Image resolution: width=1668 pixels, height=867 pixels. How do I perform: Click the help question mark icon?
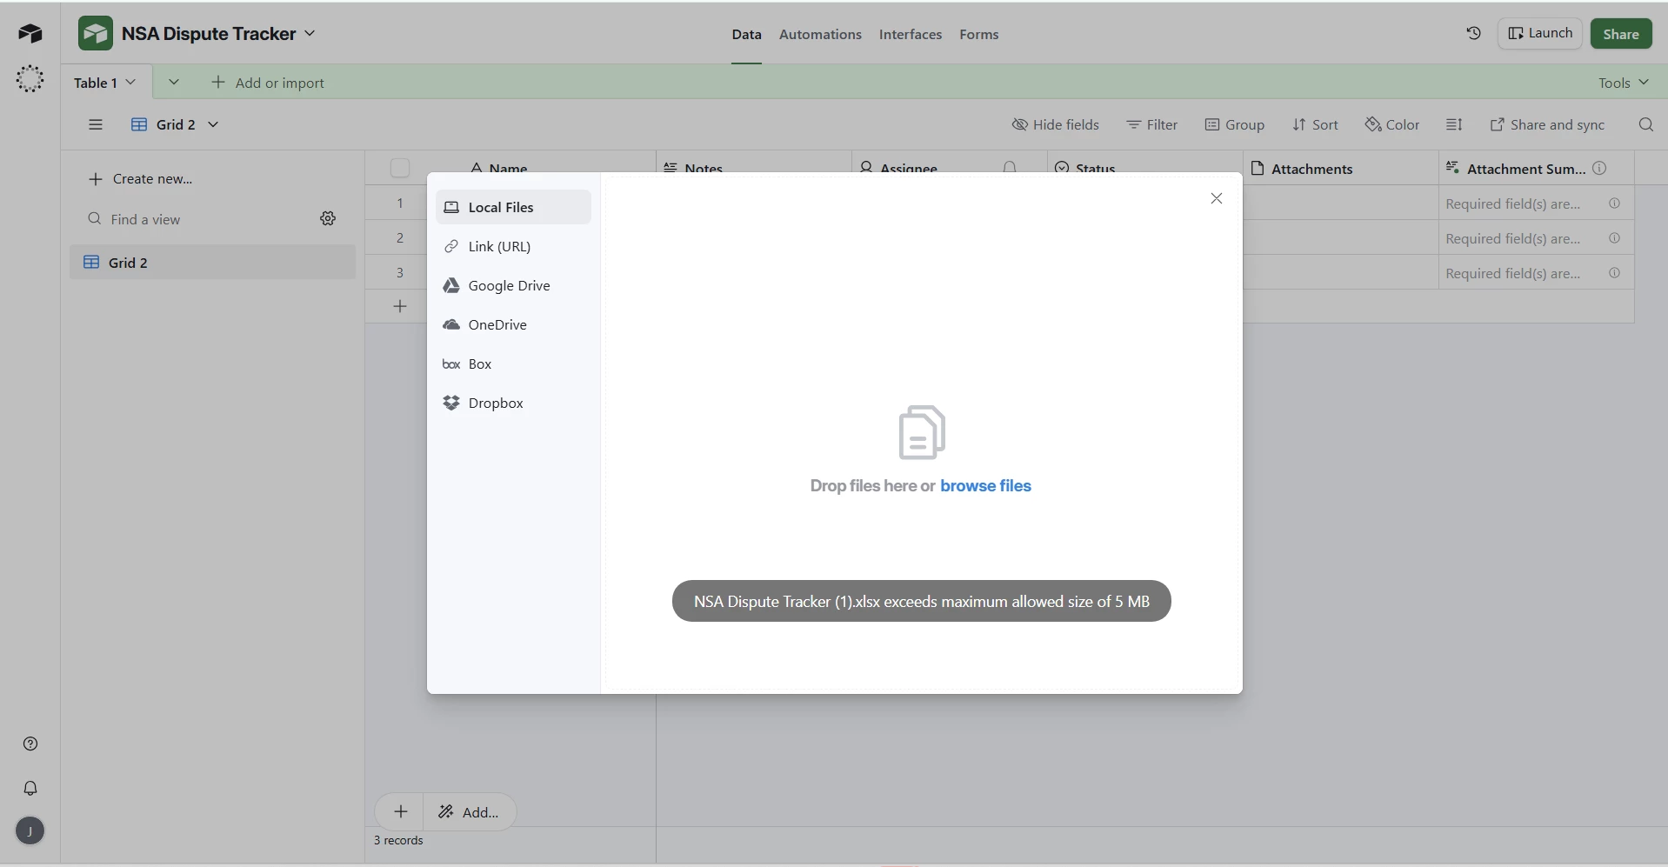[30, 744]
